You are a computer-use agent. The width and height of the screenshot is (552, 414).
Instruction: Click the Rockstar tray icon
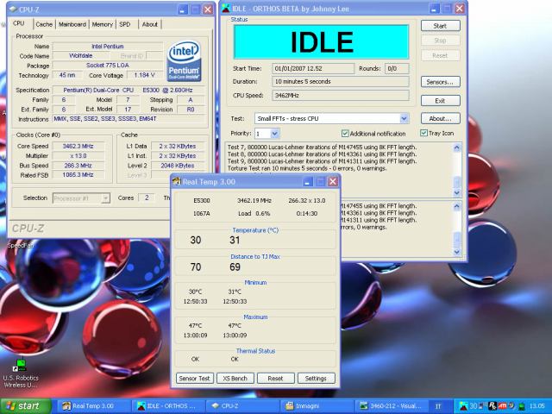[x=492, y=406]
